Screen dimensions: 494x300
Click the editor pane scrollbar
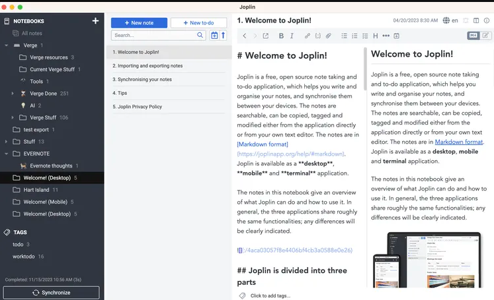pyautogui.click(x=365, y=69)
